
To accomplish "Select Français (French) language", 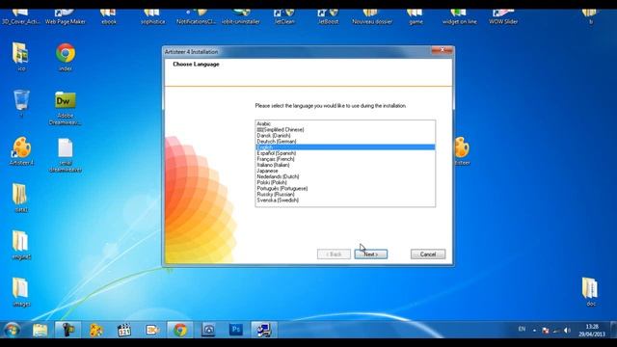I will (345, 159).
